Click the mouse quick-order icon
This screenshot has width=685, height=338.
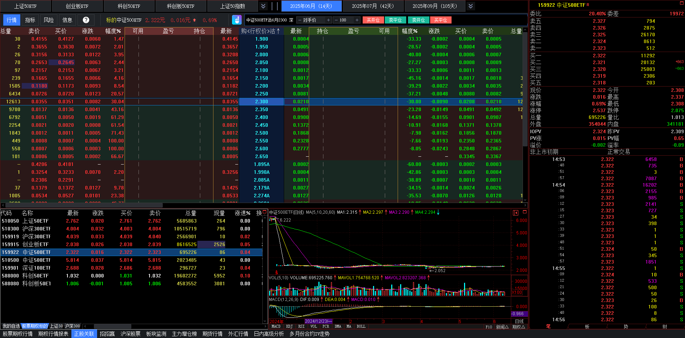237,20
